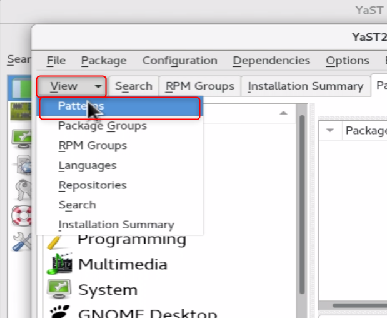Open the File menu

coord(56,61)
